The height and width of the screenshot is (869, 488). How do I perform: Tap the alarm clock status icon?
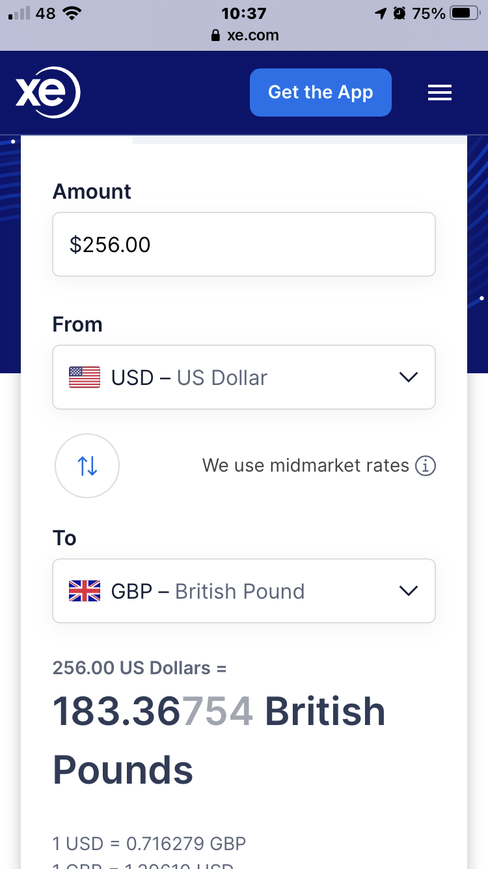(400, 13)
